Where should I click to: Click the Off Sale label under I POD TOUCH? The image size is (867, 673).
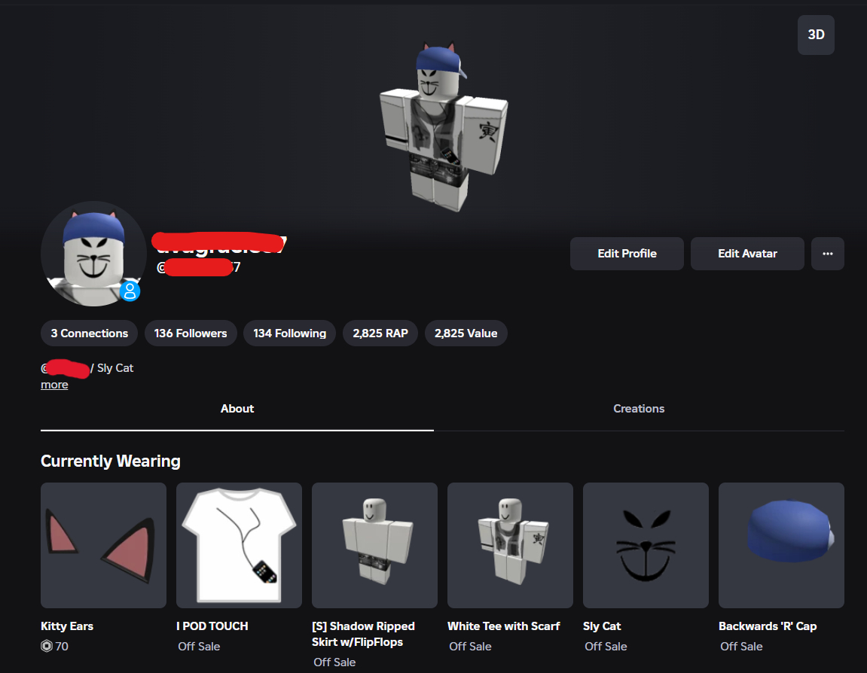coord(199,647)
